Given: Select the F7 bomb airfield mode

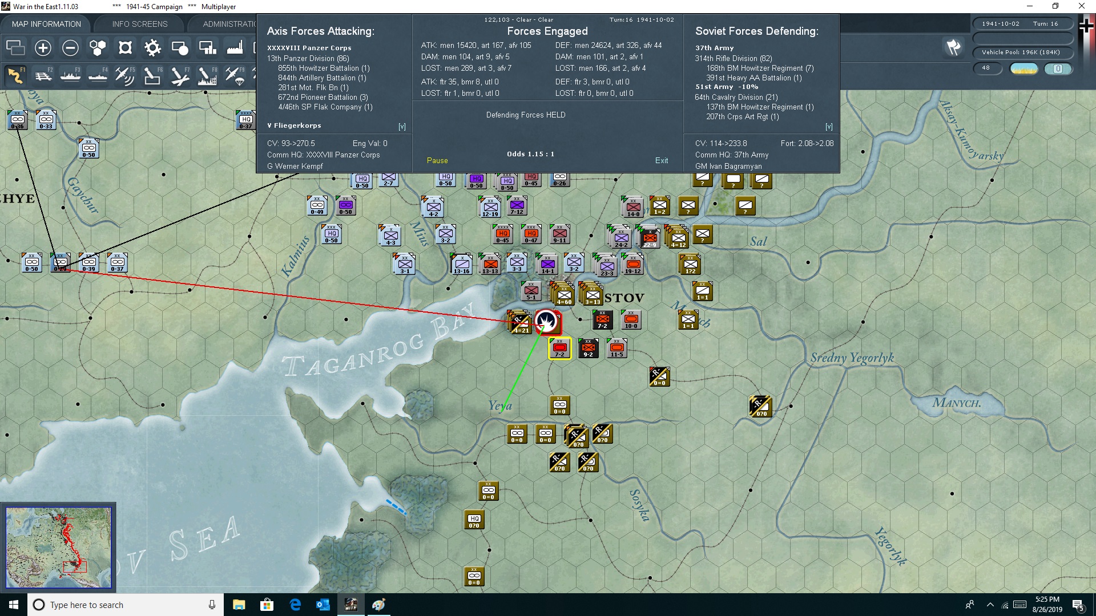Looking at the screenshot, I should tap(180, 76).
